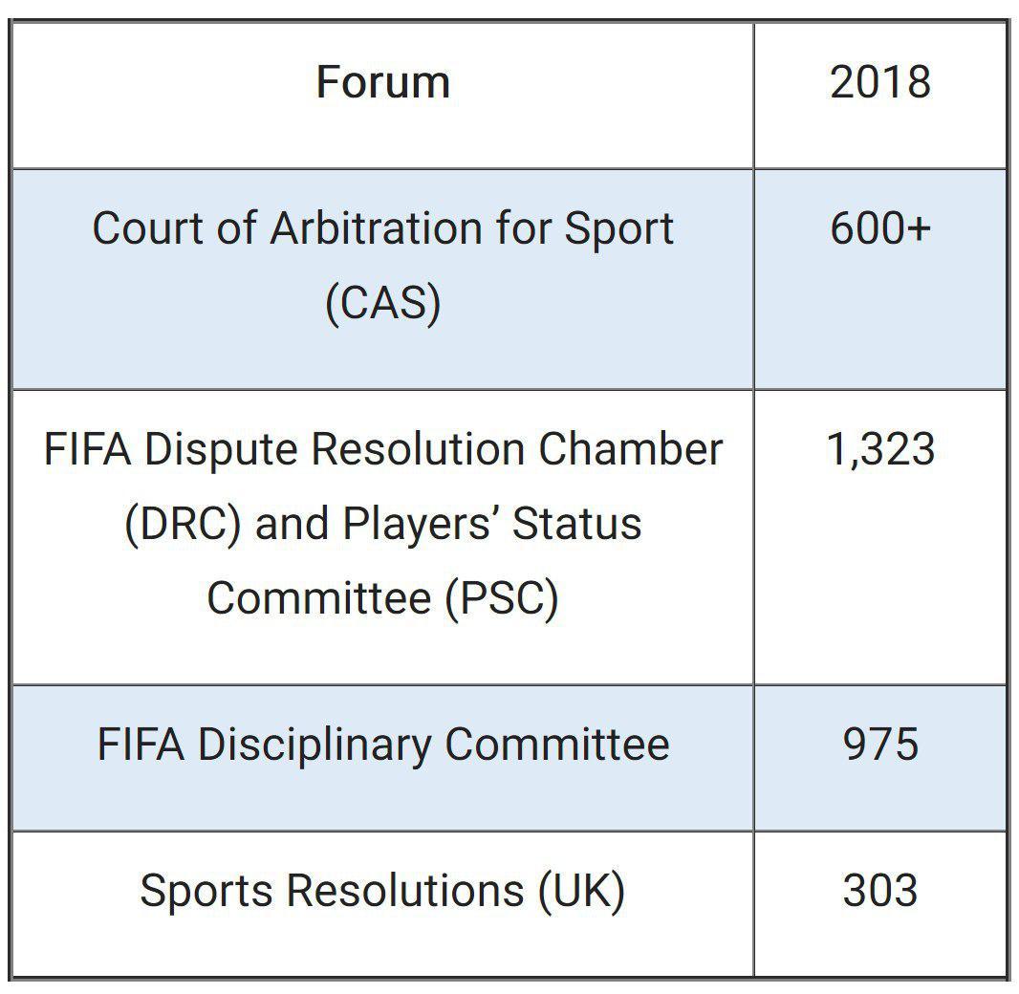Click the 1,323 value cell
Viewport: 1019px width, 994px height.
point(880,537)
